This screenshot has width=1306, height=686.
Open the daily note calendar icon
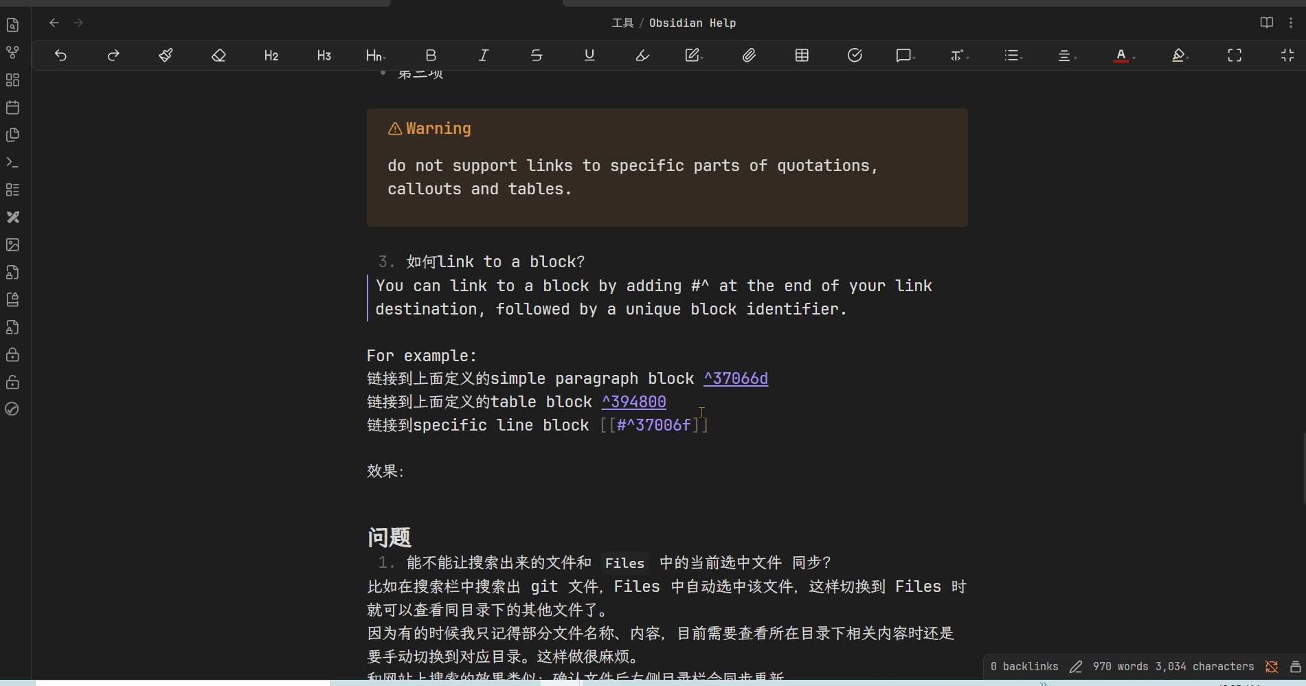pos(12,108)
